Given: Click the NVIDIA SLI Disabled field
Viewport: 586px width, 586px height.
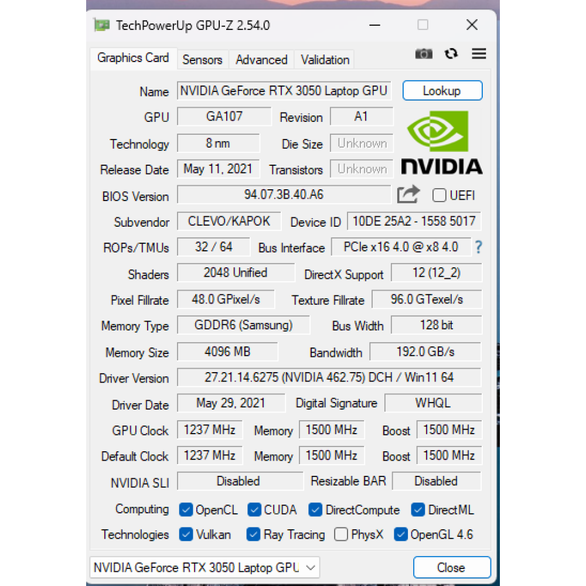Looking at the screenshot, I should click(x=240, y=481).
